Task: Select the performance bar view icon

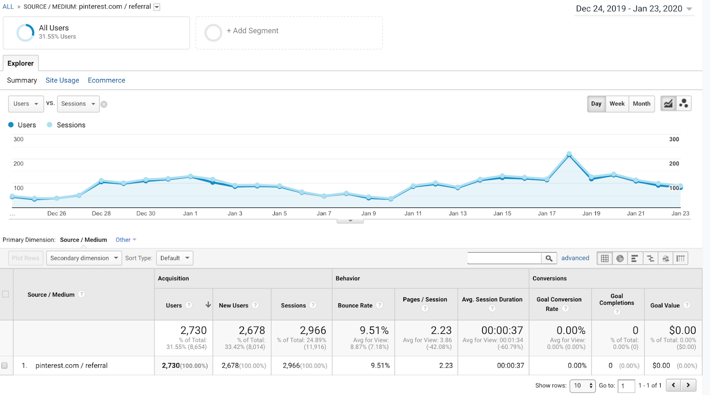Action: (635, 258)
